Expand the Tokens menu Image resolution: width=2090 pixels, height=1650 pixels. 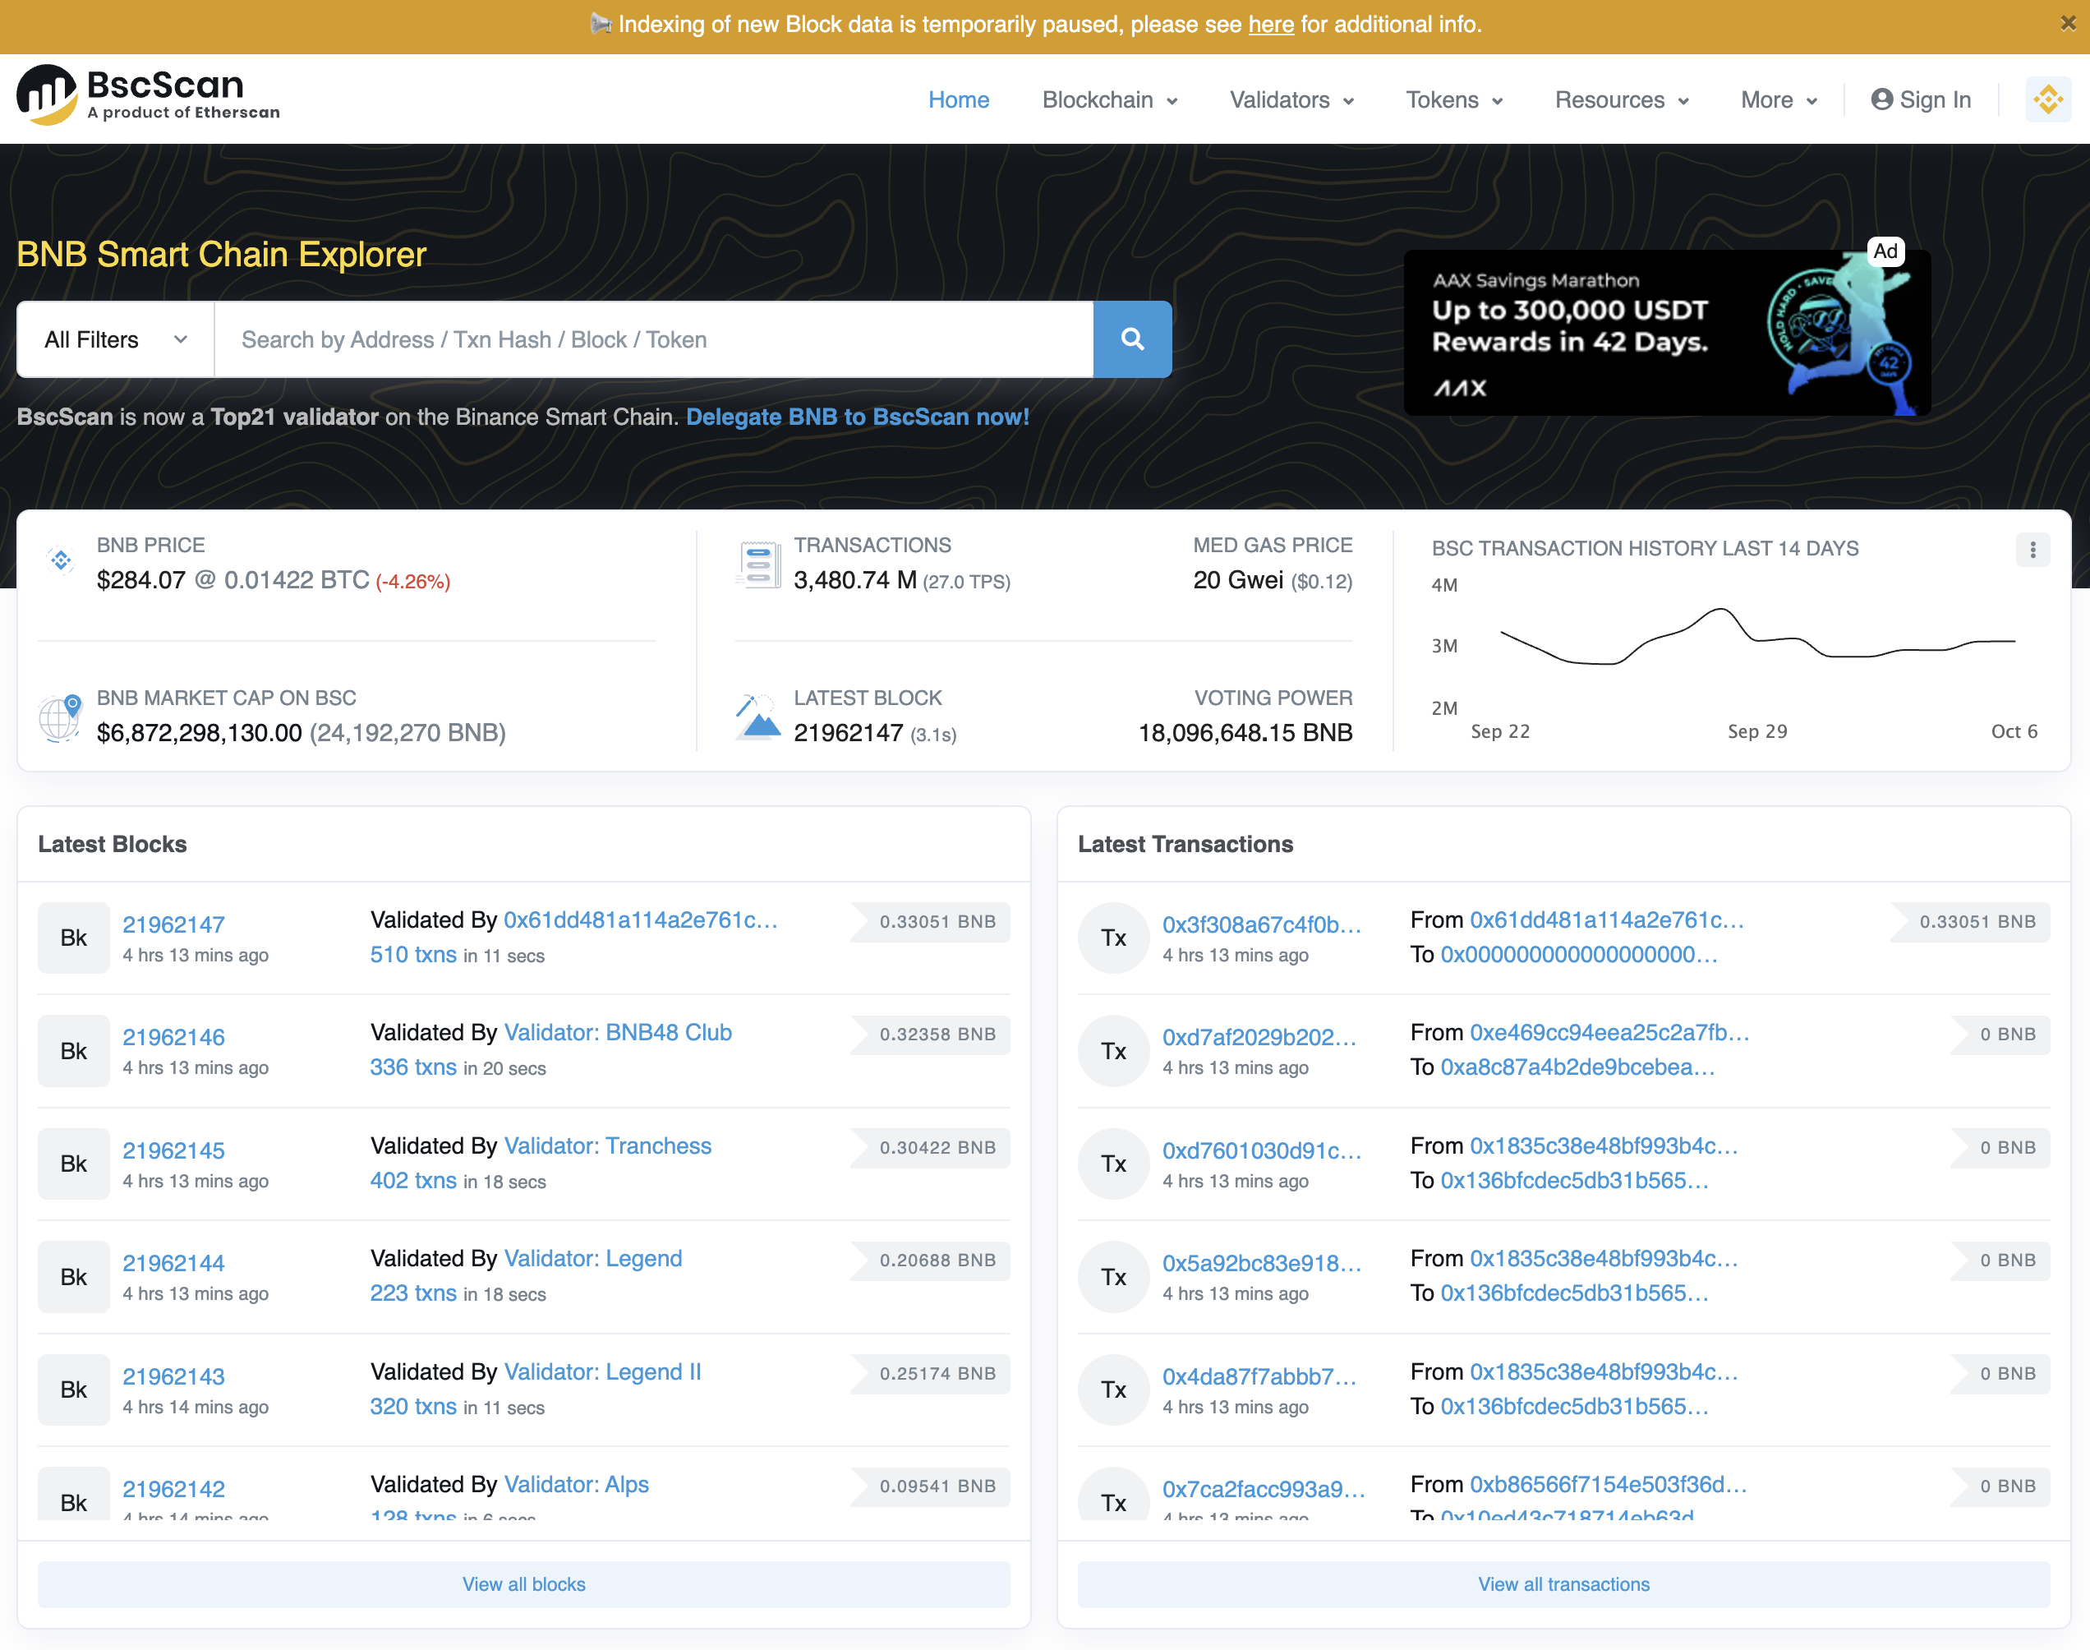[1453, 99]
